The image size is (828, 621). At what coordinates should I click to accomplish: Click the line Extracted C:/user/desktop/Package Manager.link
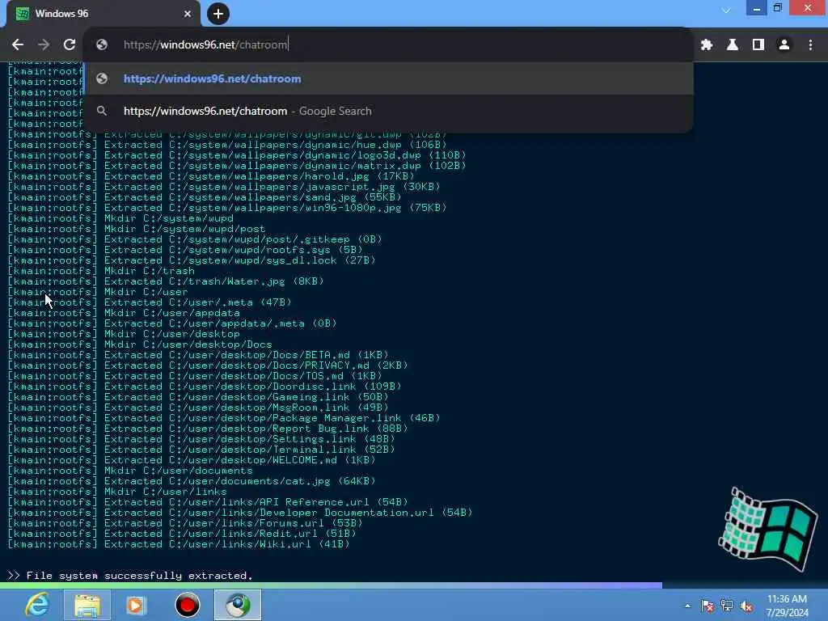[x=224, y=418]
